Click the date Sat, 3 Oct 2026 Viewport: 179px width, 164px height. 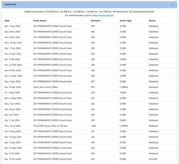pos(12,154)
